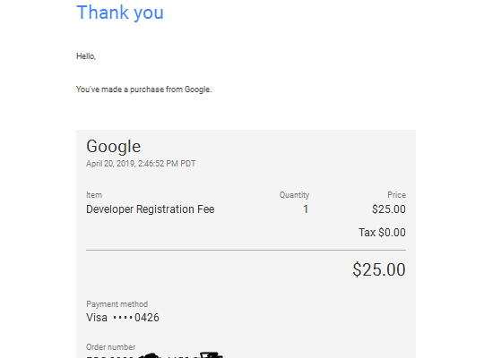Click the redacted order number value
This screenshot has width=501, height=358.
coord(154,355)
